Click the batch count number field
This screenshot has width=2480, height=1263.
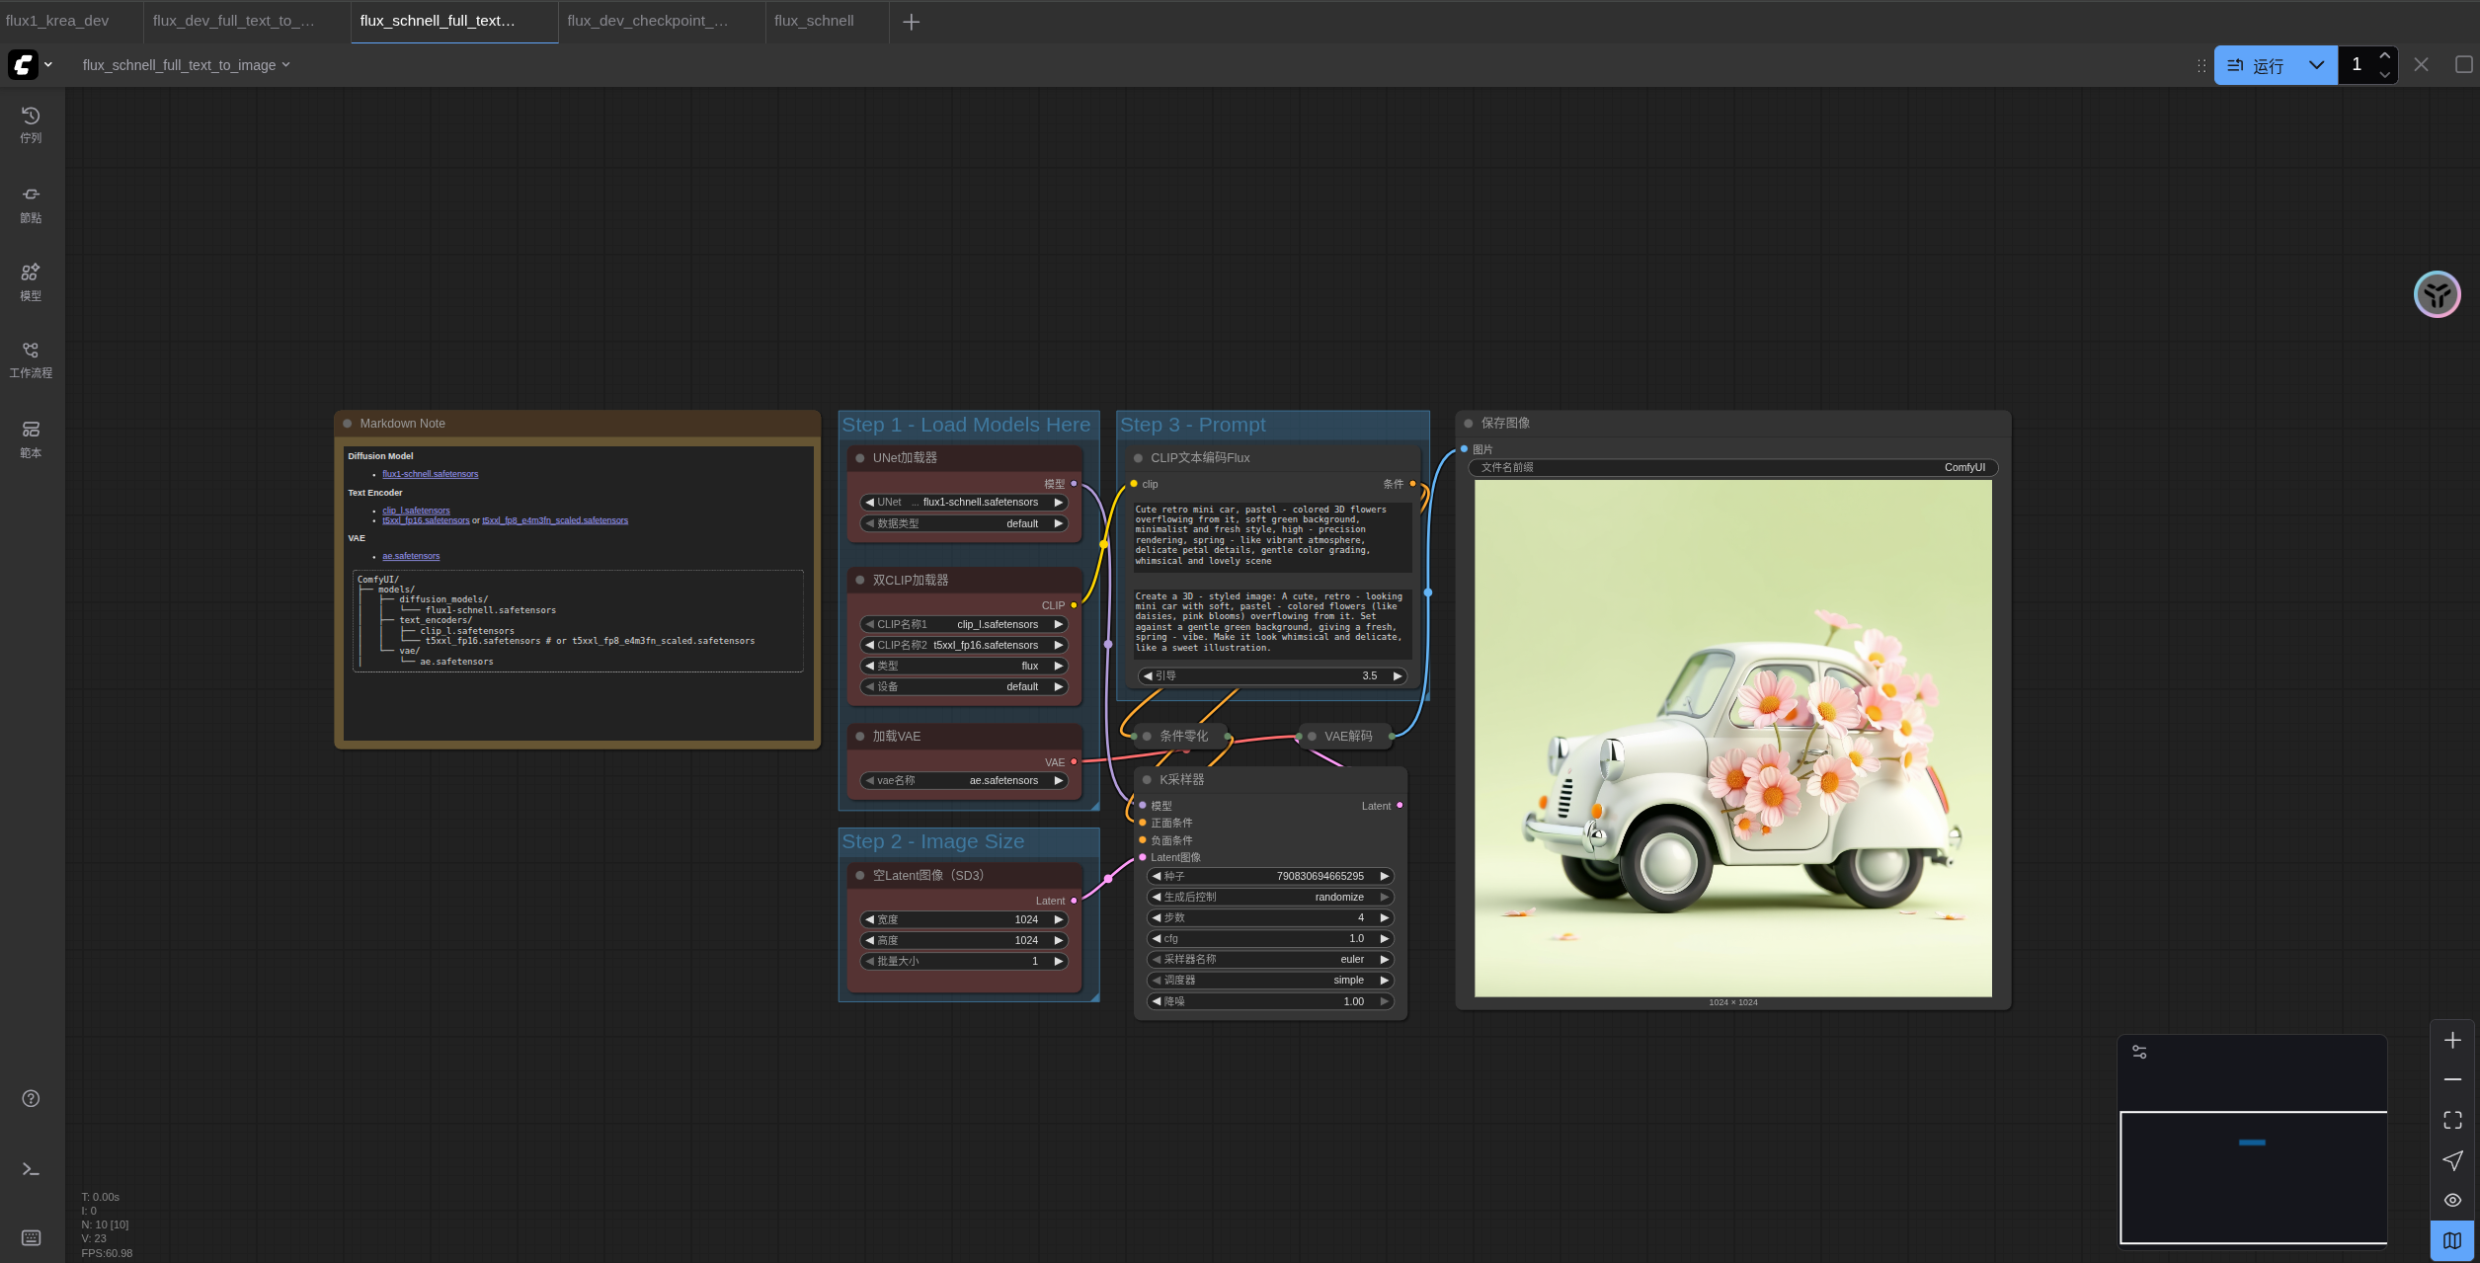2357,65
